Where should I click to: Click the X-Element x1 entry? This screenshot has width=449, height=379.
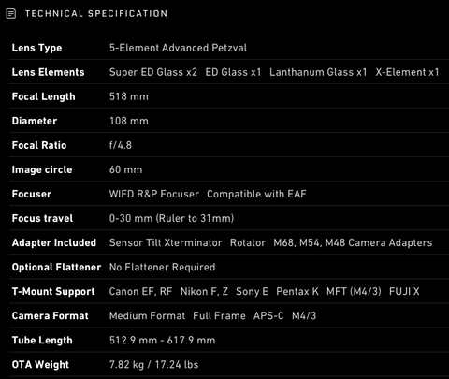pyautogui.click(x=407, y=72)
